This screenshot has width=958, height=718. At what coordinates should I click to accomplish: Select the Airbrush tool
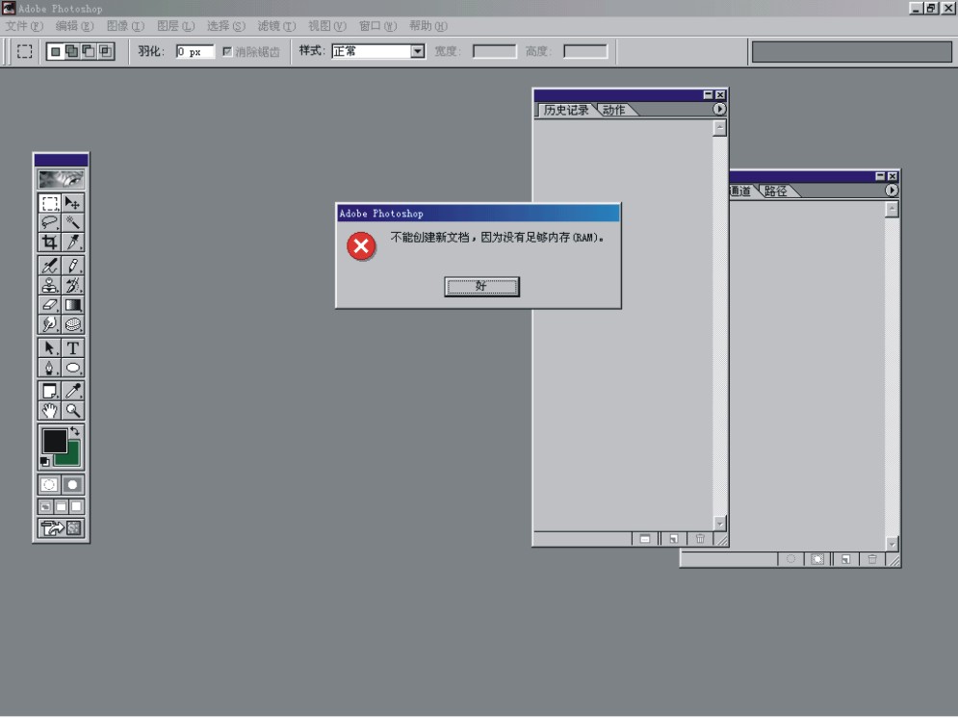[49, 266]
